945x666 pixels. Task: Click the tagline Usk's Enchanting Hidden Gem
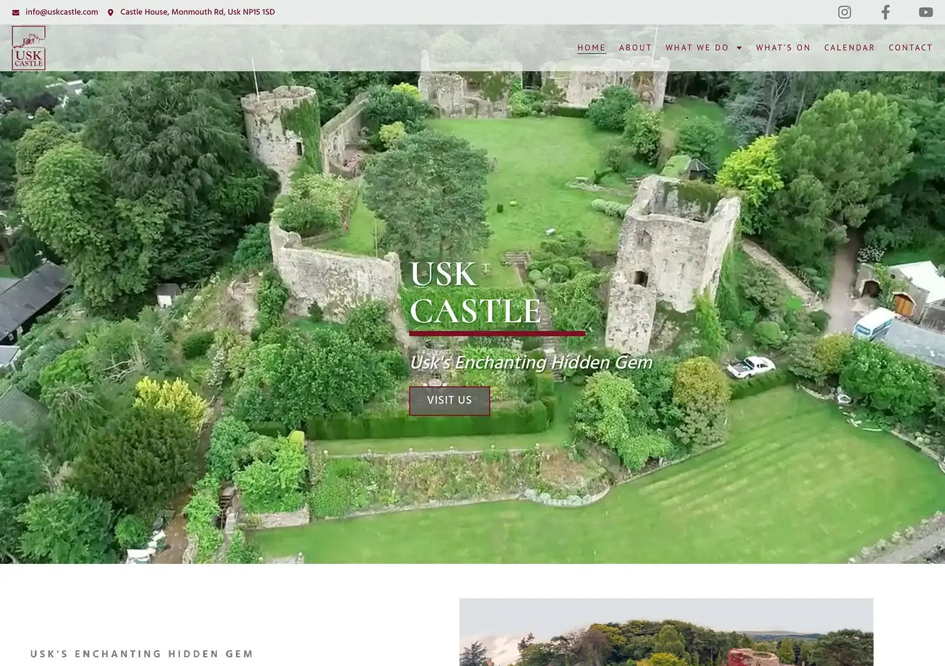[x=531, y=364]
